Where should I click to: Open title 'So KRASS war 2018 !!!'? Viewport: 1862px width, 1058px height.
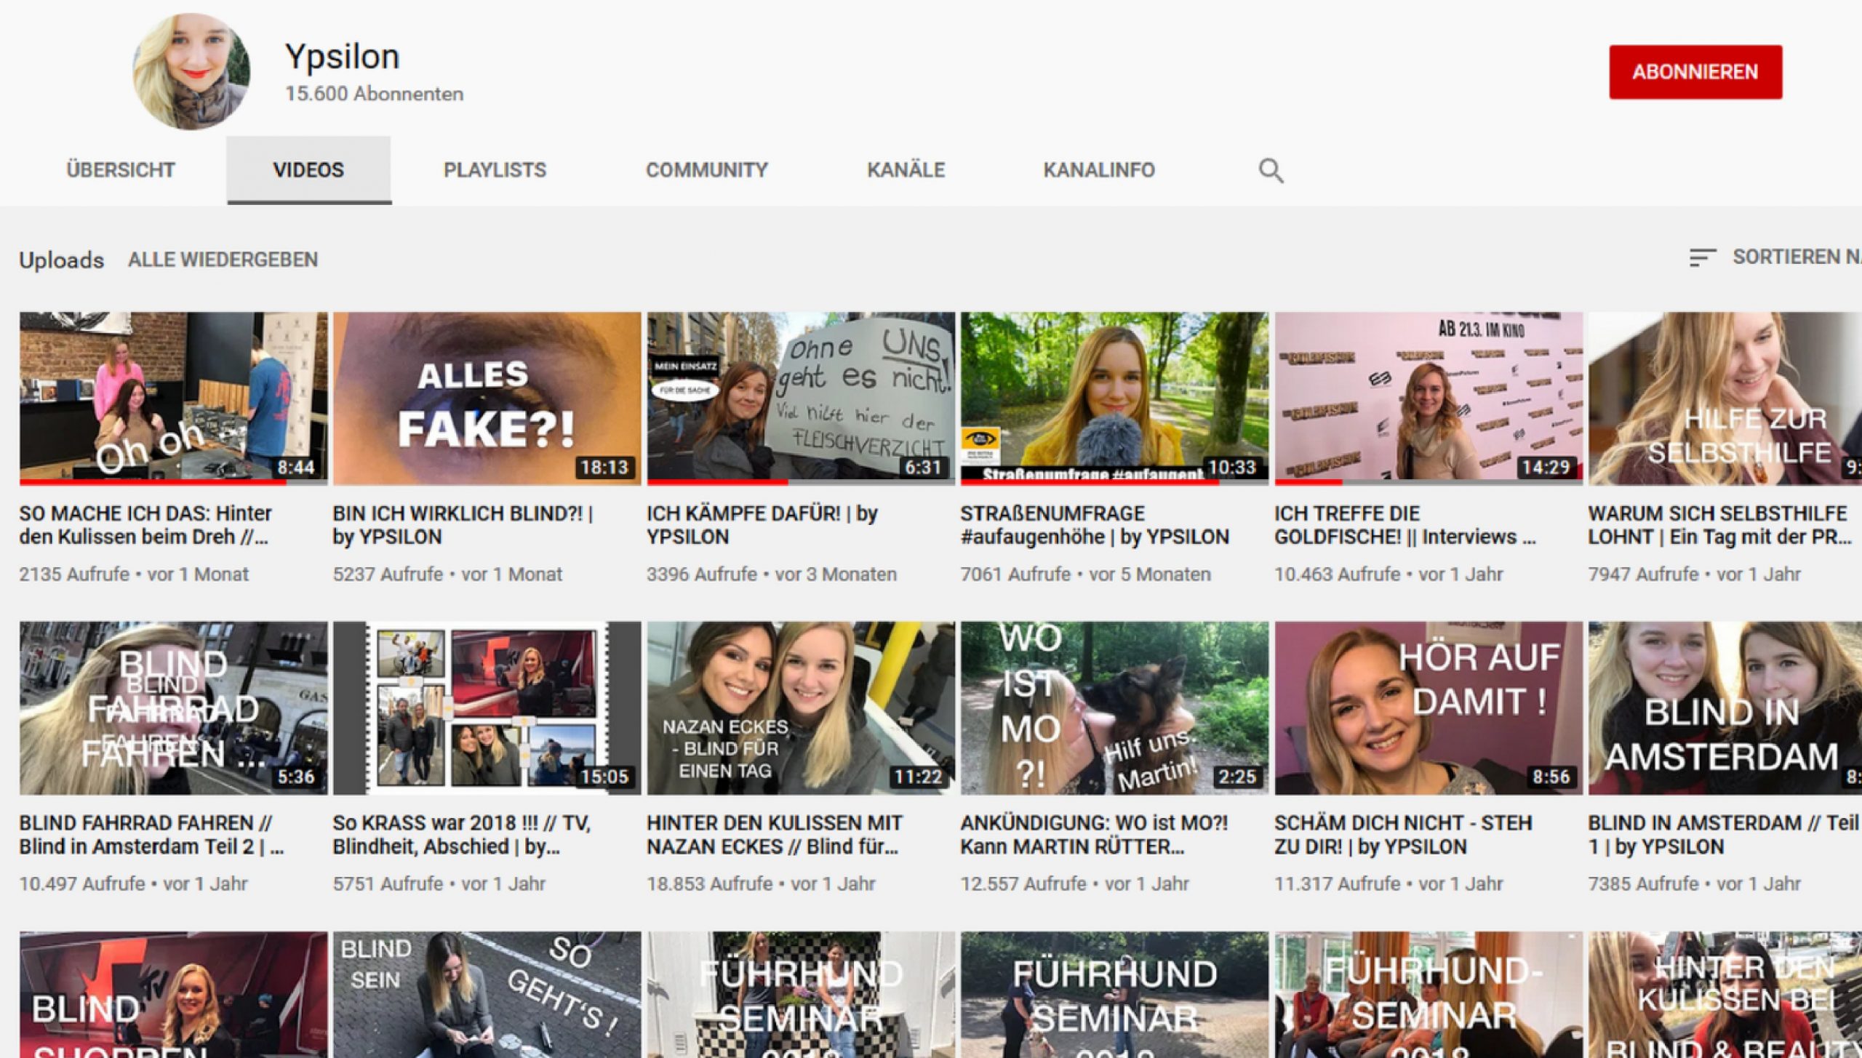point(462,835)
